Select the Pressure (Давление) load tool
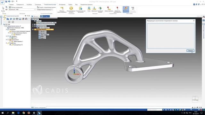 tap(94, 9)
